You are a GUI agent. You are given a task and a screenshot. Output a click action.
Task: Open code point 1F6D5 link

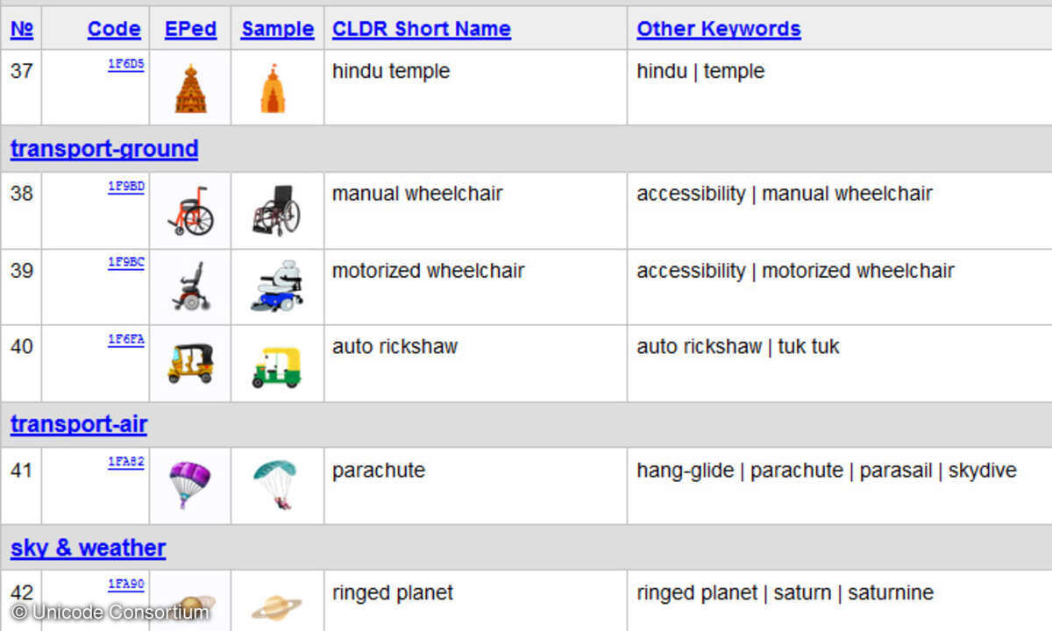pyautogui.click(x=125, y=65)
